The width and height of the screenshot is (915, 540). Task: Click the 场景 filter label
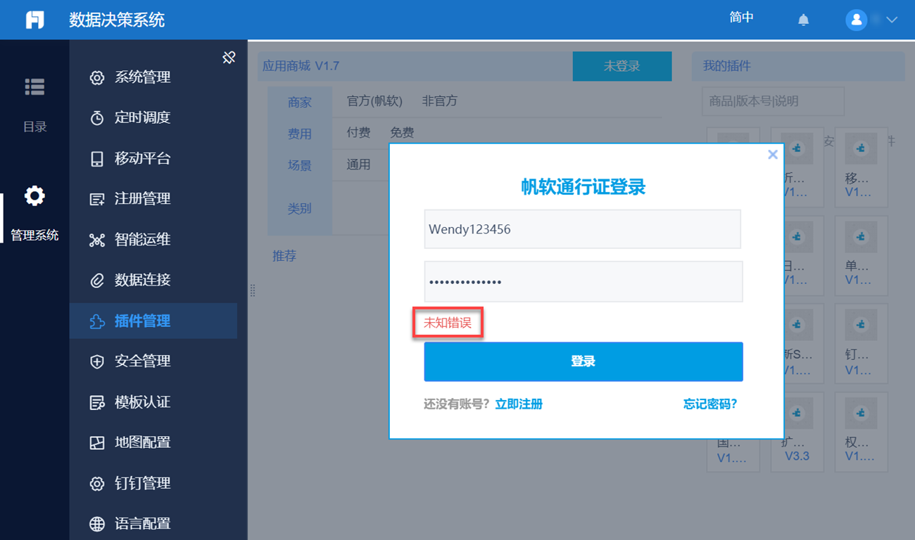299,166
